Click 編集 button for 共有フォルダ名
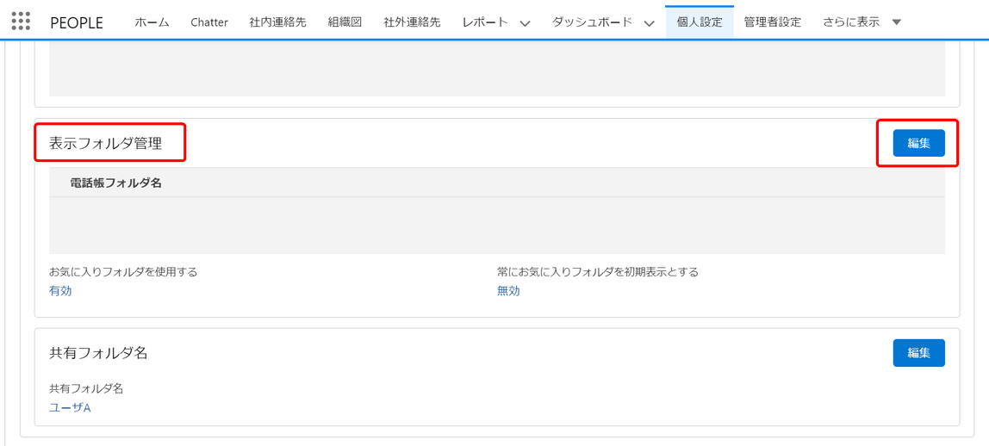 coord(918,353)
